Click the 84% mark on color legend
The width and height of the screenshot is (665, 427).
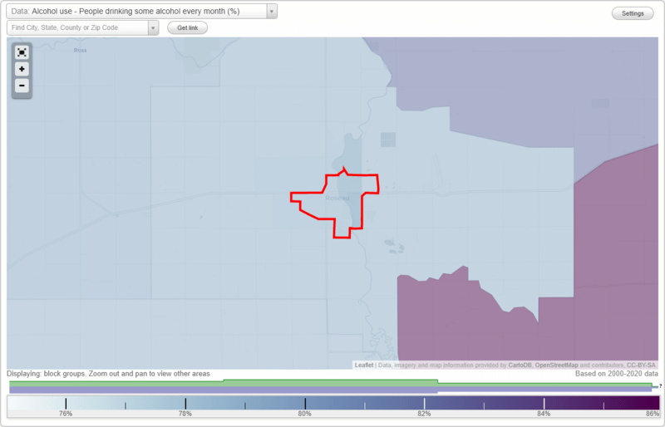(x=544, y=404)
